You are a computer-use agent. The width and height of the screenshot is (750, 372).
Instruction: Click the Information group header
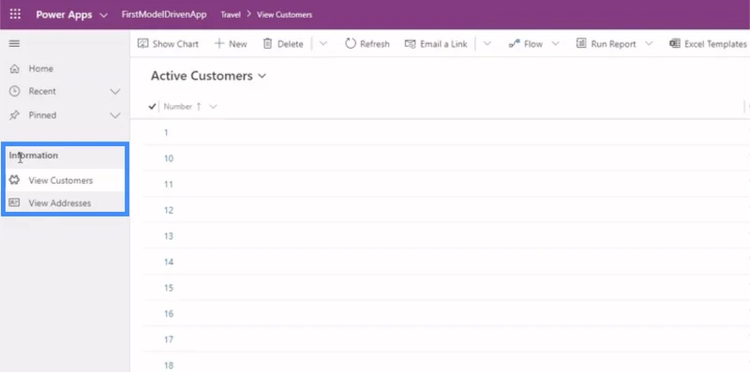click(x=34, y=156)
